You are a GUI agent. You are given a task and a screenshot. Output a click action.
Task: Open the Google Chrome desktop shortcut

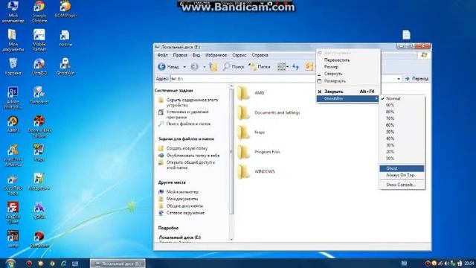pyautogui.click(x=39, y=12)
